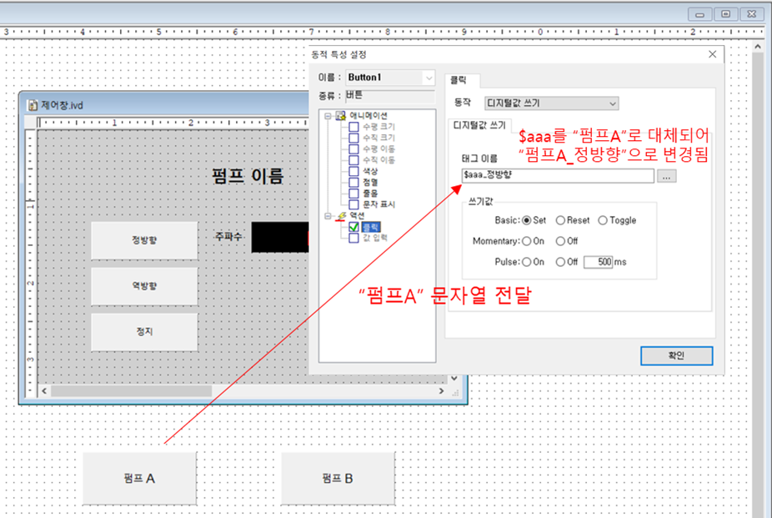772x518 pixels.
Task: Click the 정지 button in 제어창
Action: (144, 332)
